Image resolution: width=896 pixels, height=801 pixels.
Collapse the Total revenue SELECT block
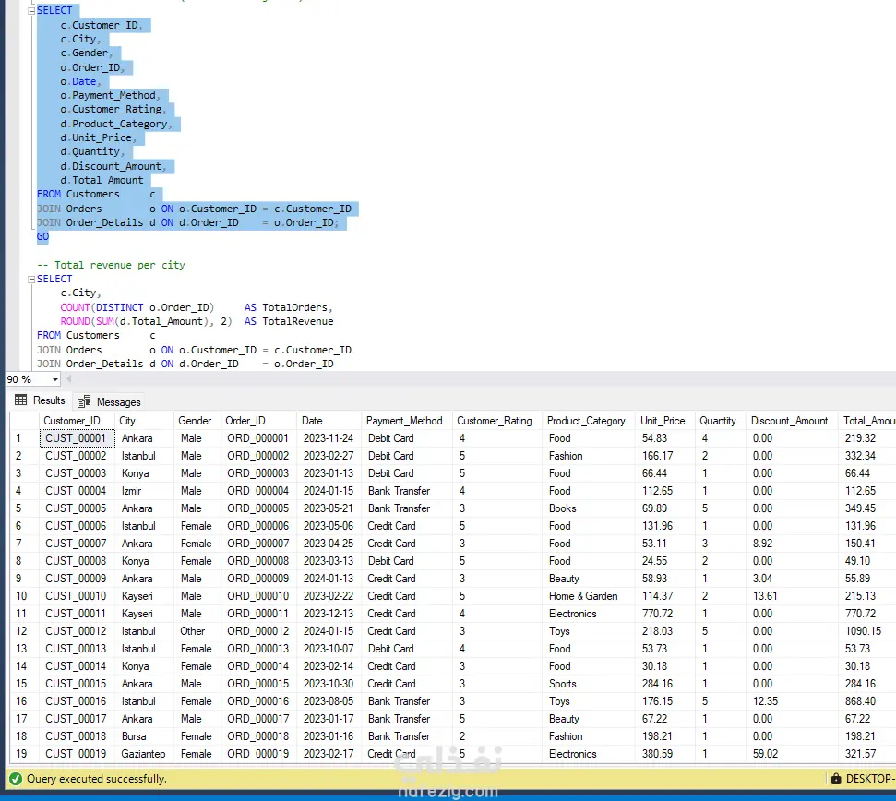[x=31, y=280]
